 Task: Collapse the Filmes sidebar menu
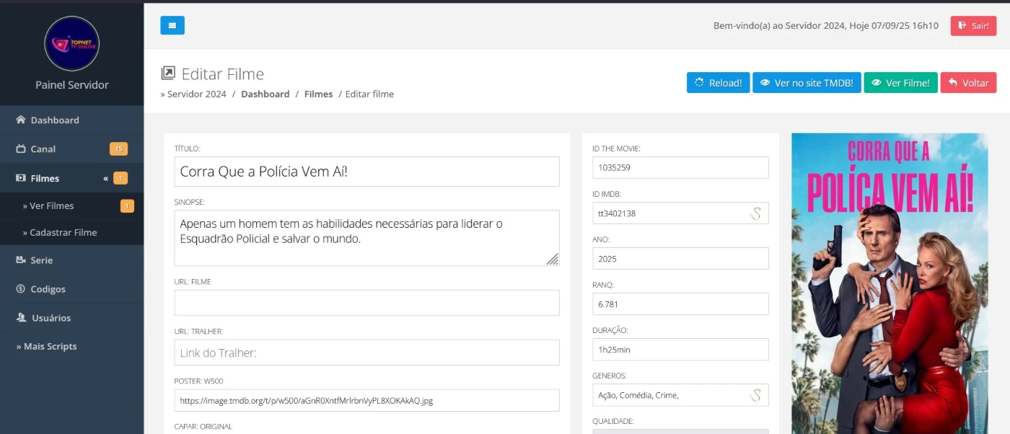coord(72,178)
